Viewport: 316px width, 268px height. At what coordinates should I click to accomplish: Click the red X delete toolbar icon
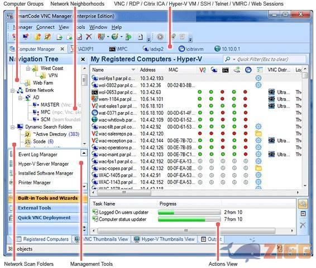click(89, 37)
